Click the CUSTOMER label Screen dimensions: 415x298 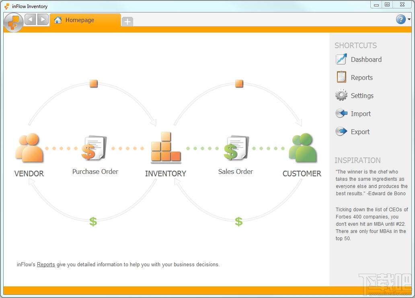coord(302,173)
